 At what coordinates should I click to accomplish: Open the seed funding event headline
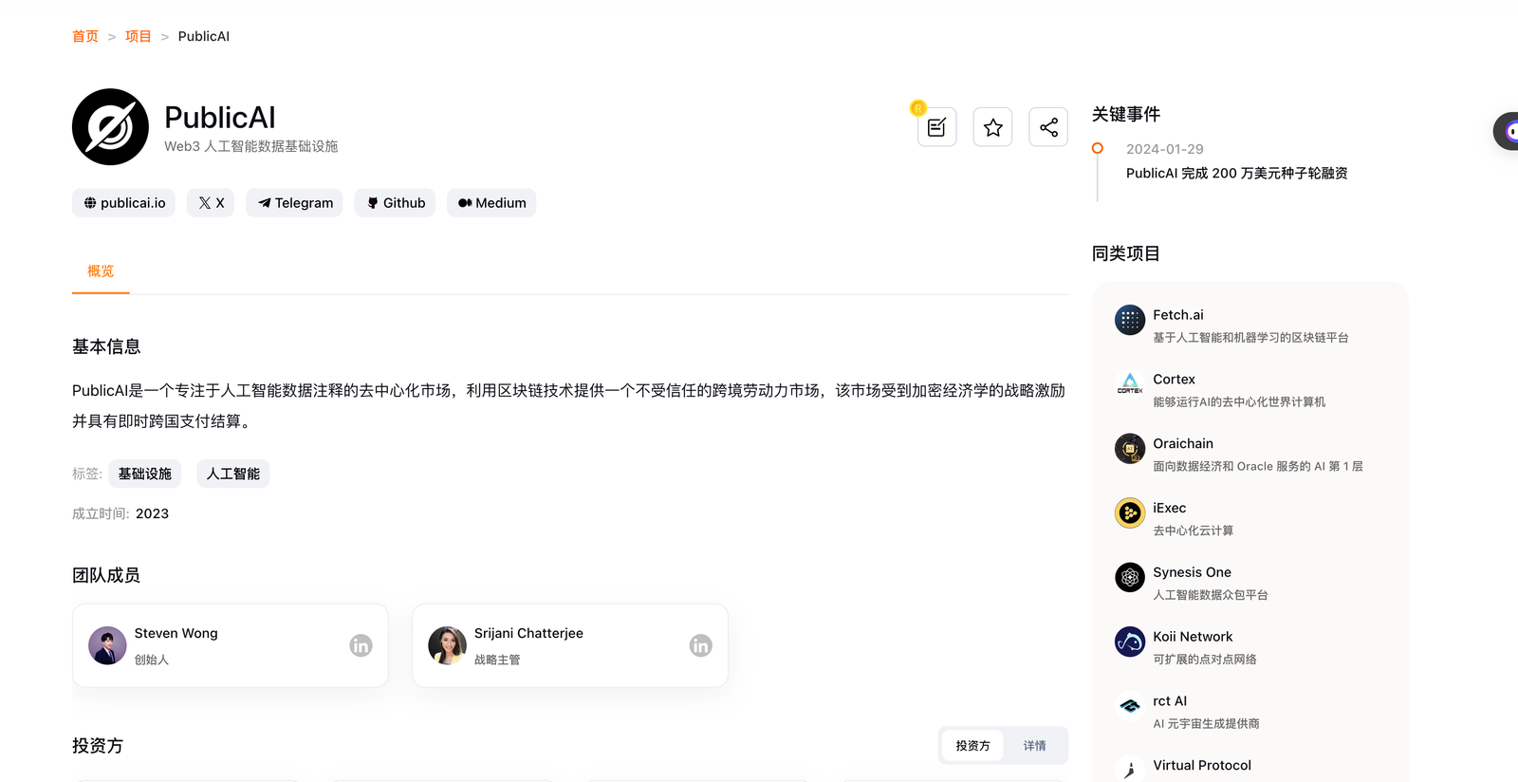click(x=1236, y=173)
